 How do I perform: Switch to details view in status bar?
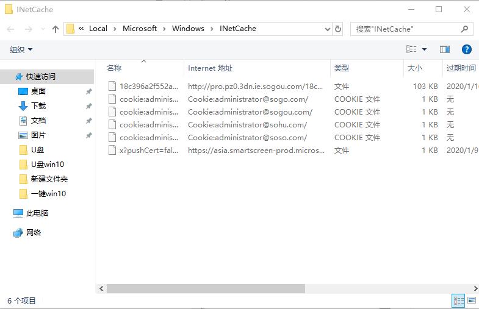point(458,300)
